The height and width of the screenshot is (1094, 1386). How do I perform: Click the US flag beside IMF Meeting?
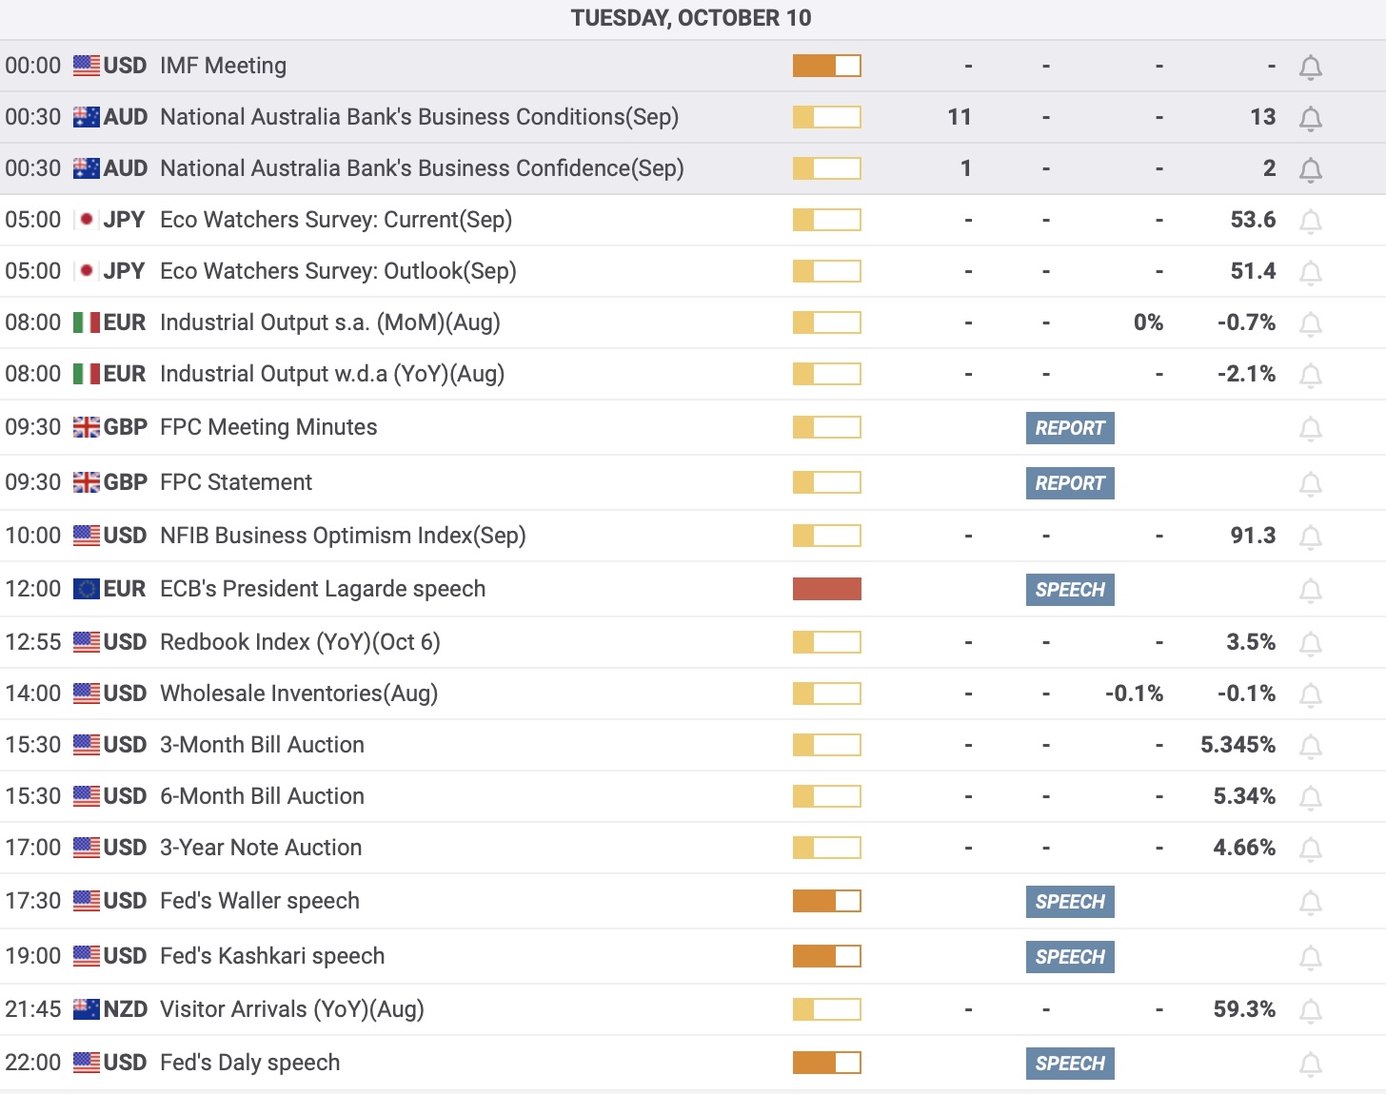click(x=87, y=66)
